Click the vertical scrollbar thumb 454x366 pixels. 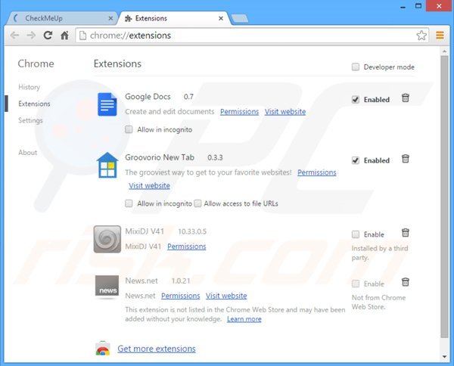[x=444, y=197]
